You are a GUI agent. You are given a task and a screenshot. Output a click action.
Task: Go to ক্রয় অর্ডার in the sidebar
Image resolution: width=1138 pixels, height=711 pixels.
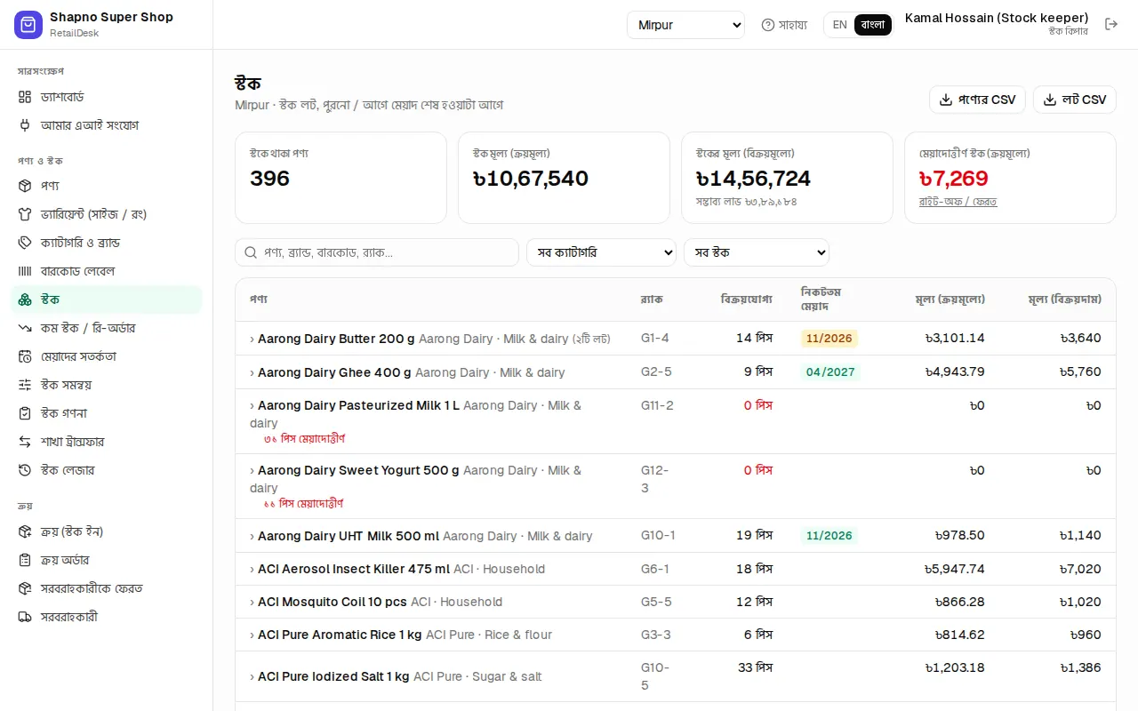[x=107, y=560]
